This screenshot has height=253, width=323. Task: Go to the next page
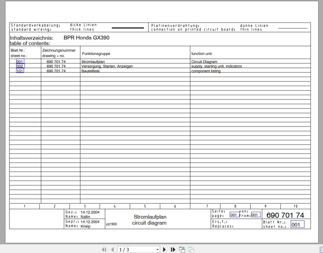[x=164, y=249]
